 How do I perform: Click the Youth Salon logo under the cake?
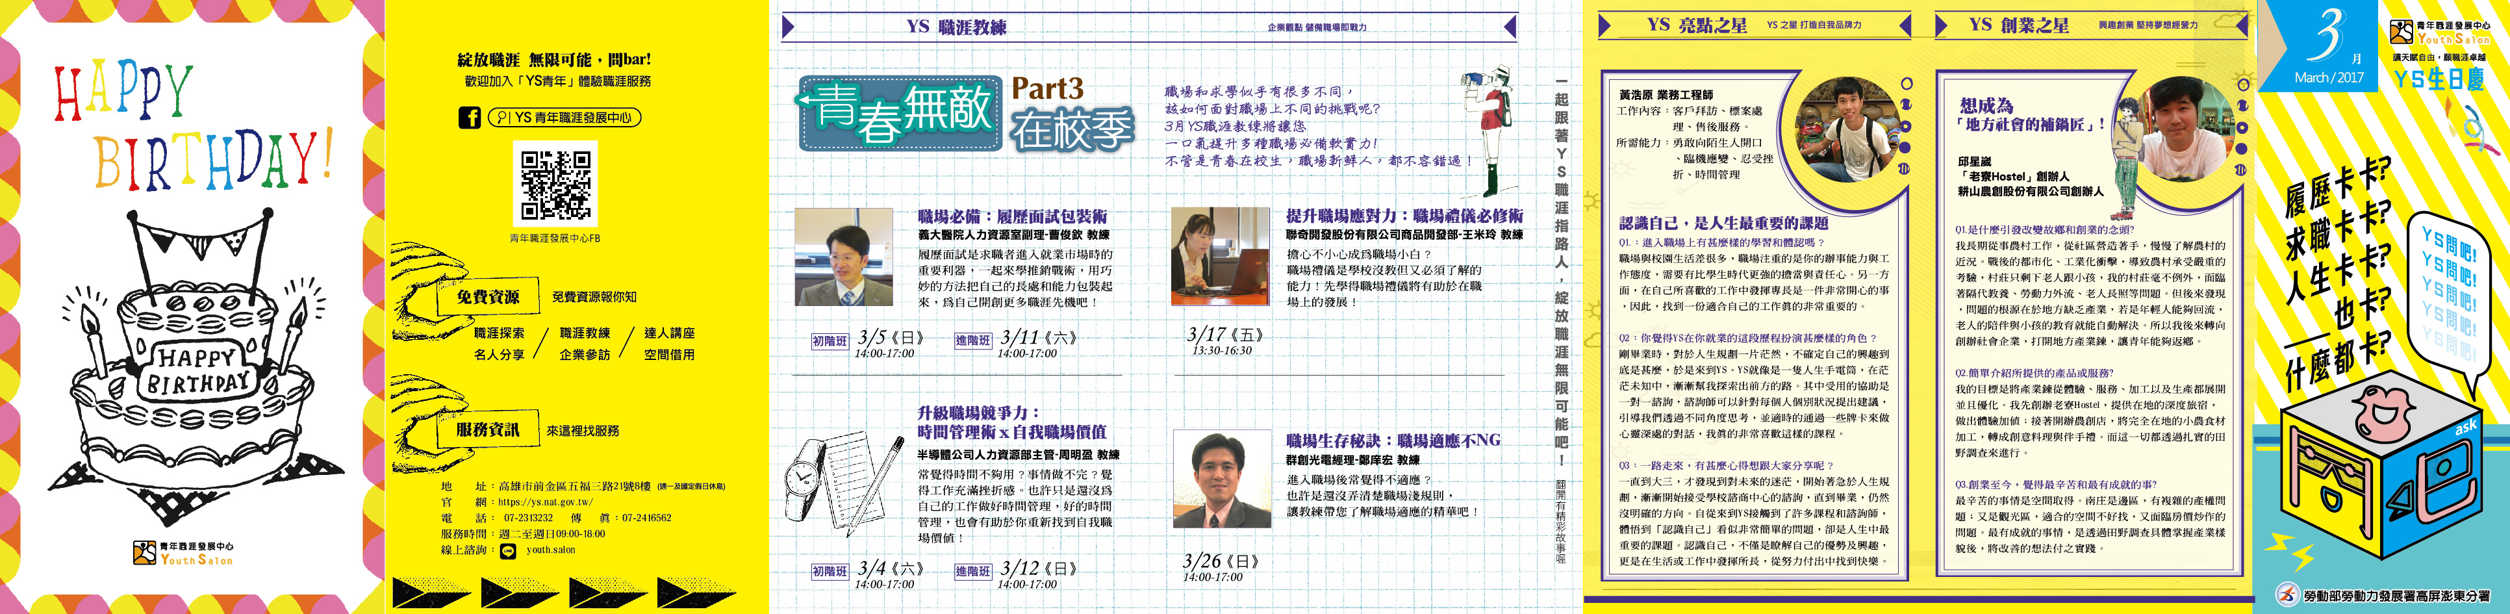click(183, 554)
